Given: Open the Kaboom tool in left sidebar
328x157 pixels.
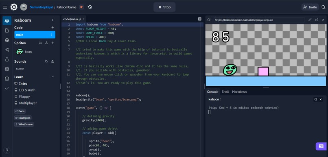Looking at the screenshot, I should point(7,21).
